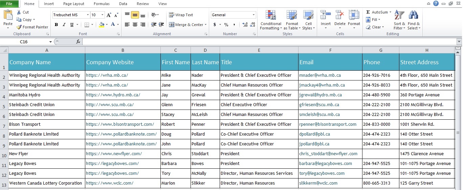This screenshot has height=190, width=464.
Task: Apply Comma Style number format
Action: point(234,25)
